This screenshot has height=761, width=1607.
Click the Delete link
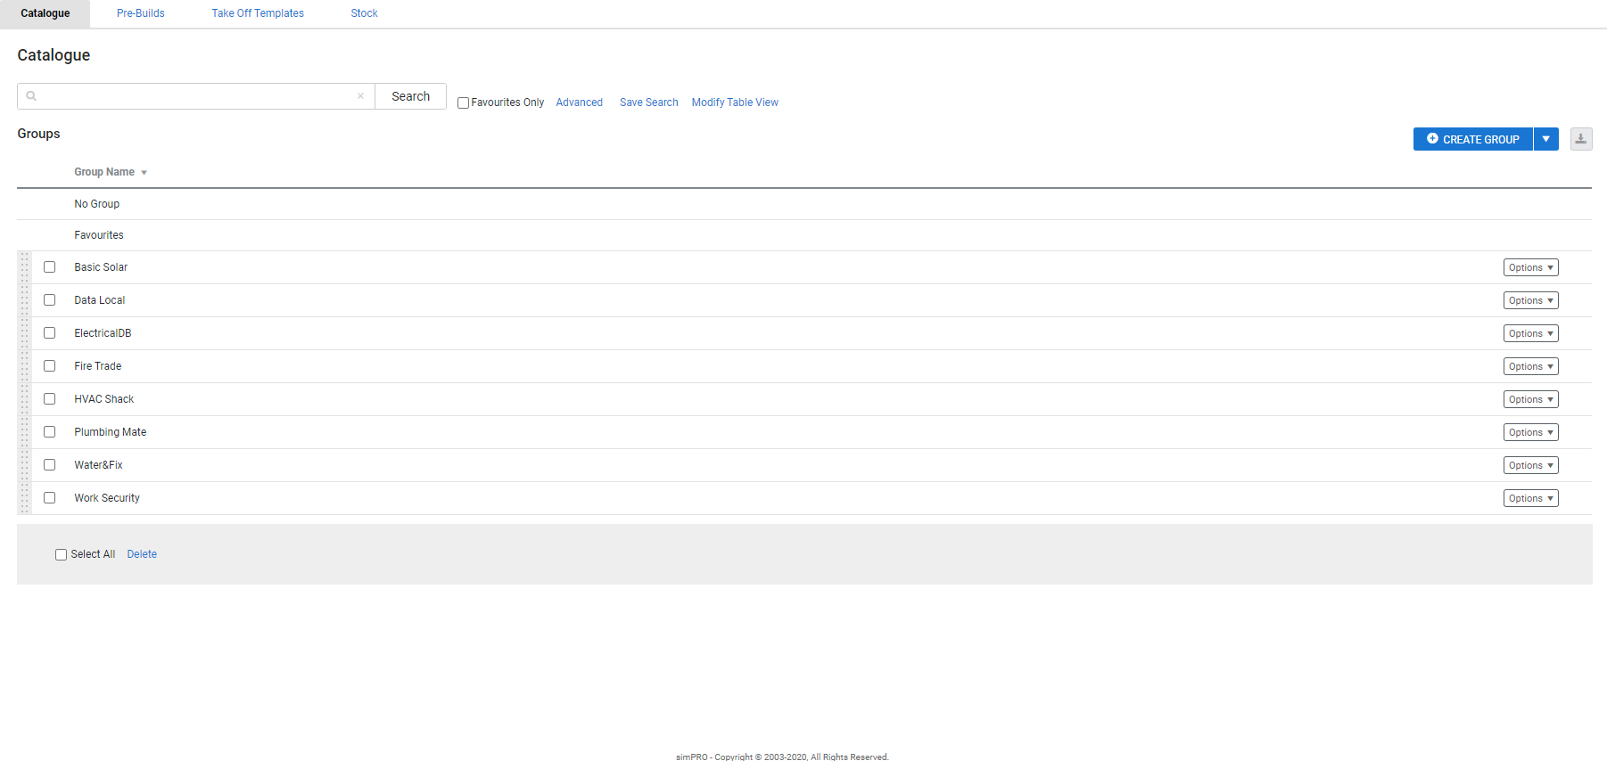[x=142, y=554]
